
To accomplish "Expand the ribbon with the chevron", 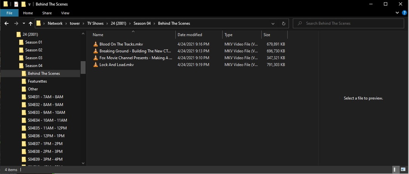I will point(397,13).
